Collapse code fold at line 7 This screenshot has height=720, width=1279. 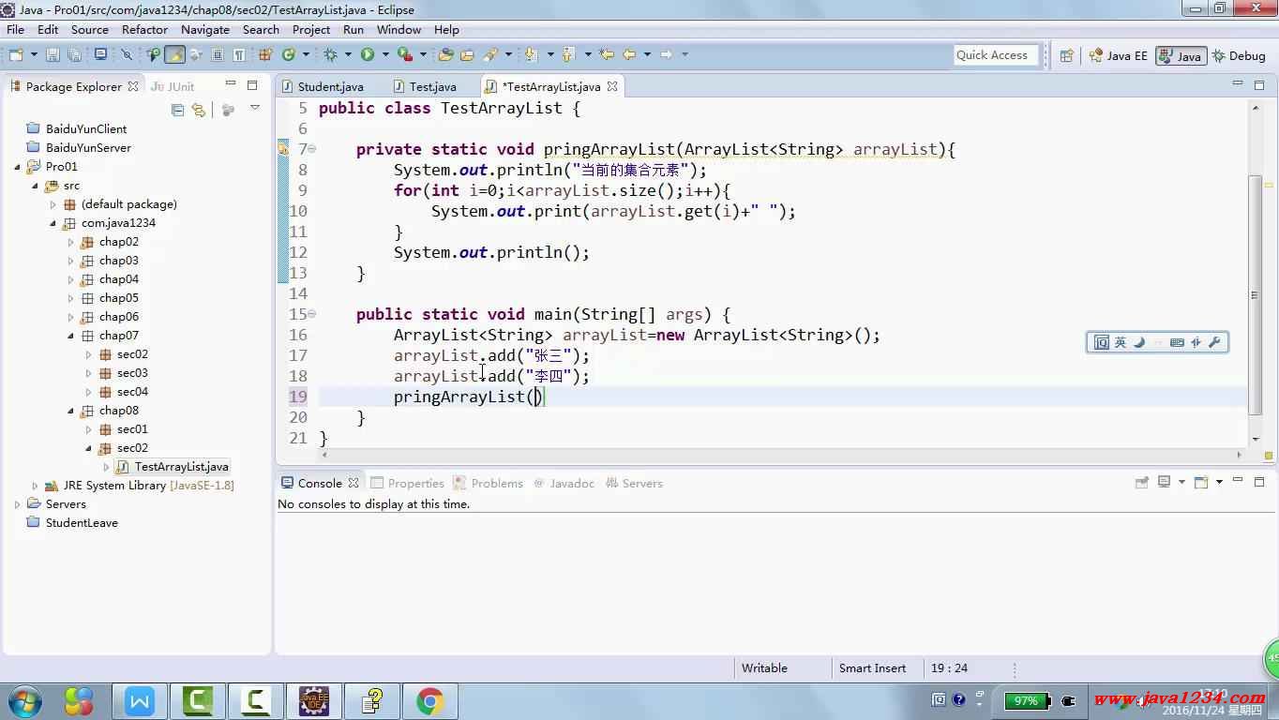coord(312,149)
